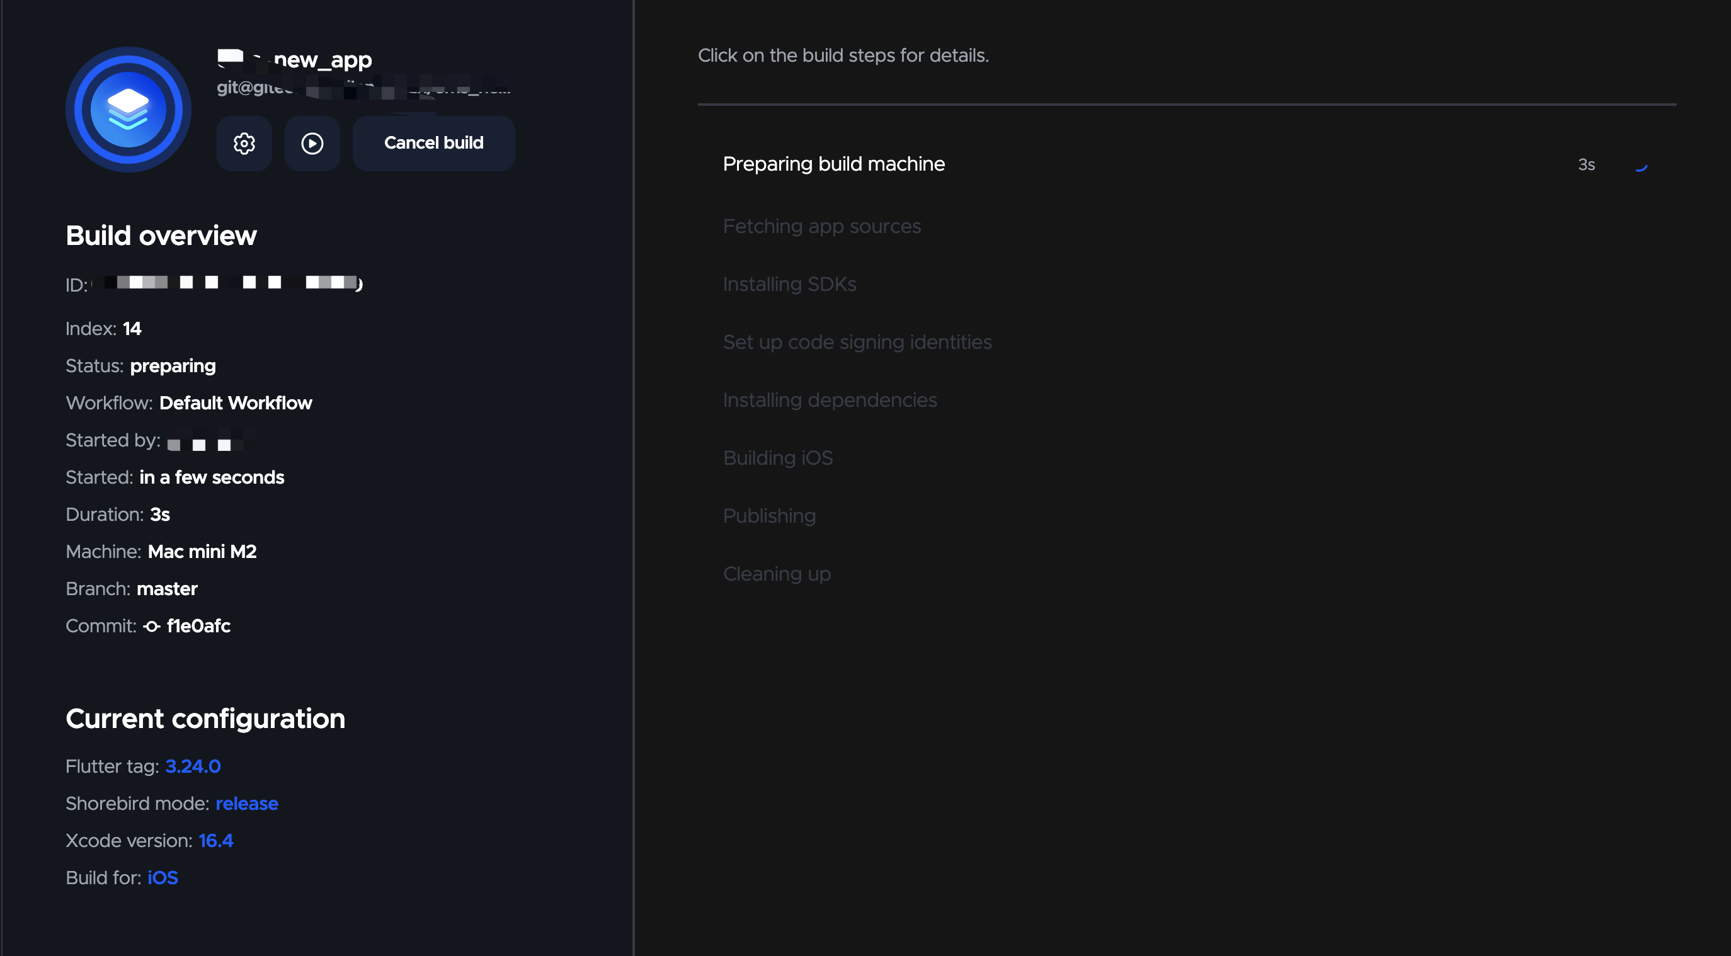Open Flutter tag 3.24.0 setting
Viewport: 1731px width, 956px height.
coord(193,766)
